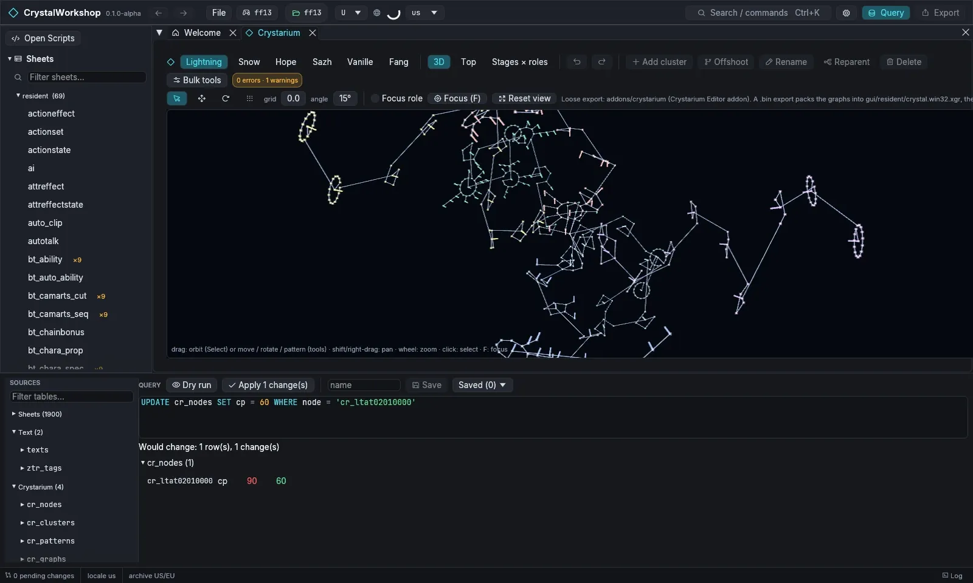Open the tab list dropdown arrow
Image resolution: width=973 pixels, height=583 pixels.
[x=159, y=33]
